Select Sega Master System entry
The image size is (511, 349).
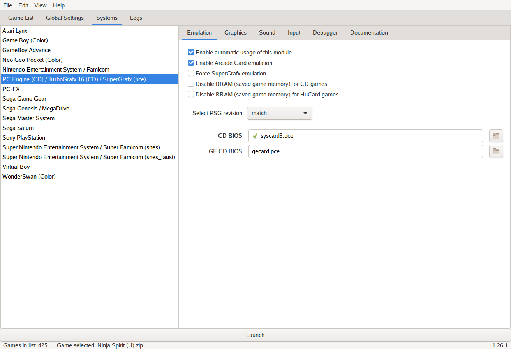[90, 118]
